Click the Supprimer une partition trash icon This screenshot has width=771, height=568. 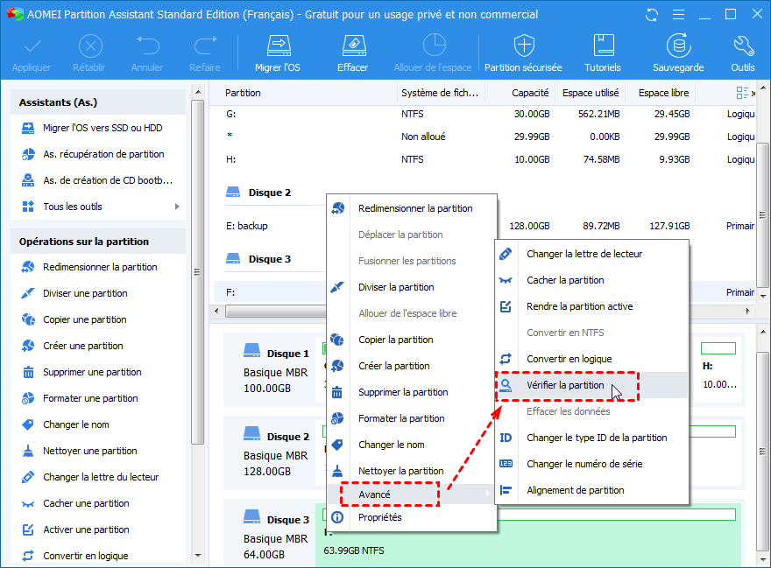tap(29, 373)
